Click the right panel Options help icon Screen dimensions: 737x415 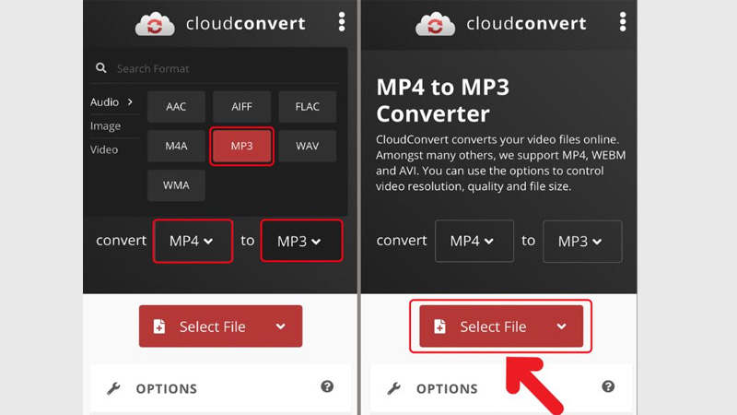click(608, 387)
